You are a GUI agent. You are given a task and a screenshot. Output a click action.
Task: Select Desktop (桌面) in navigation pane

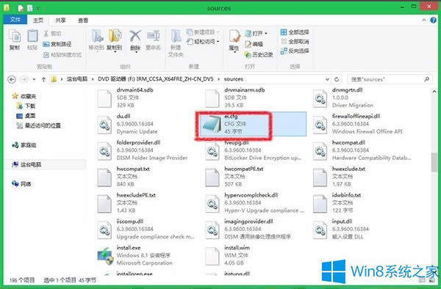point(26,116)
